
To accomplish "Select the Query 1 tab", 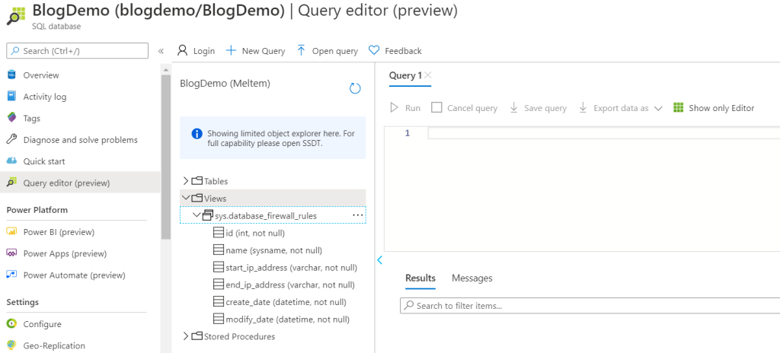I will click(x=405, y=75).
